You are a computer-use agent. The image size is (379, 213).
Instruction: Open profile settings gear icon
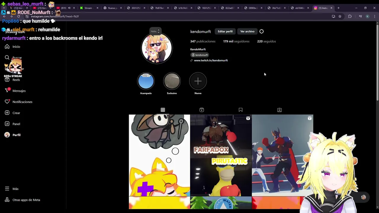261,31
